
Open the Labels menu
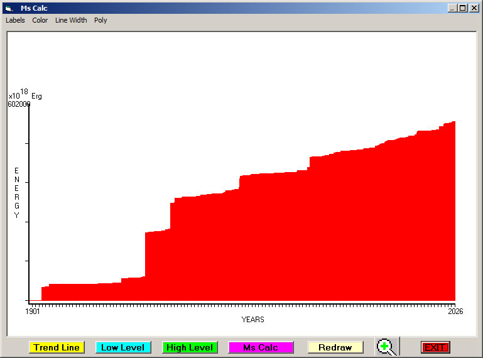coord(15,20)
